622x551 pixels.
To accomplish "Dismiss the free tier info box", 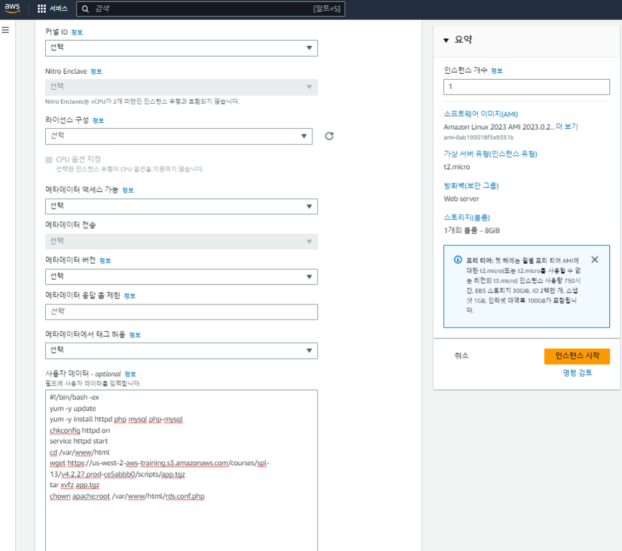I will pos(595,259).
